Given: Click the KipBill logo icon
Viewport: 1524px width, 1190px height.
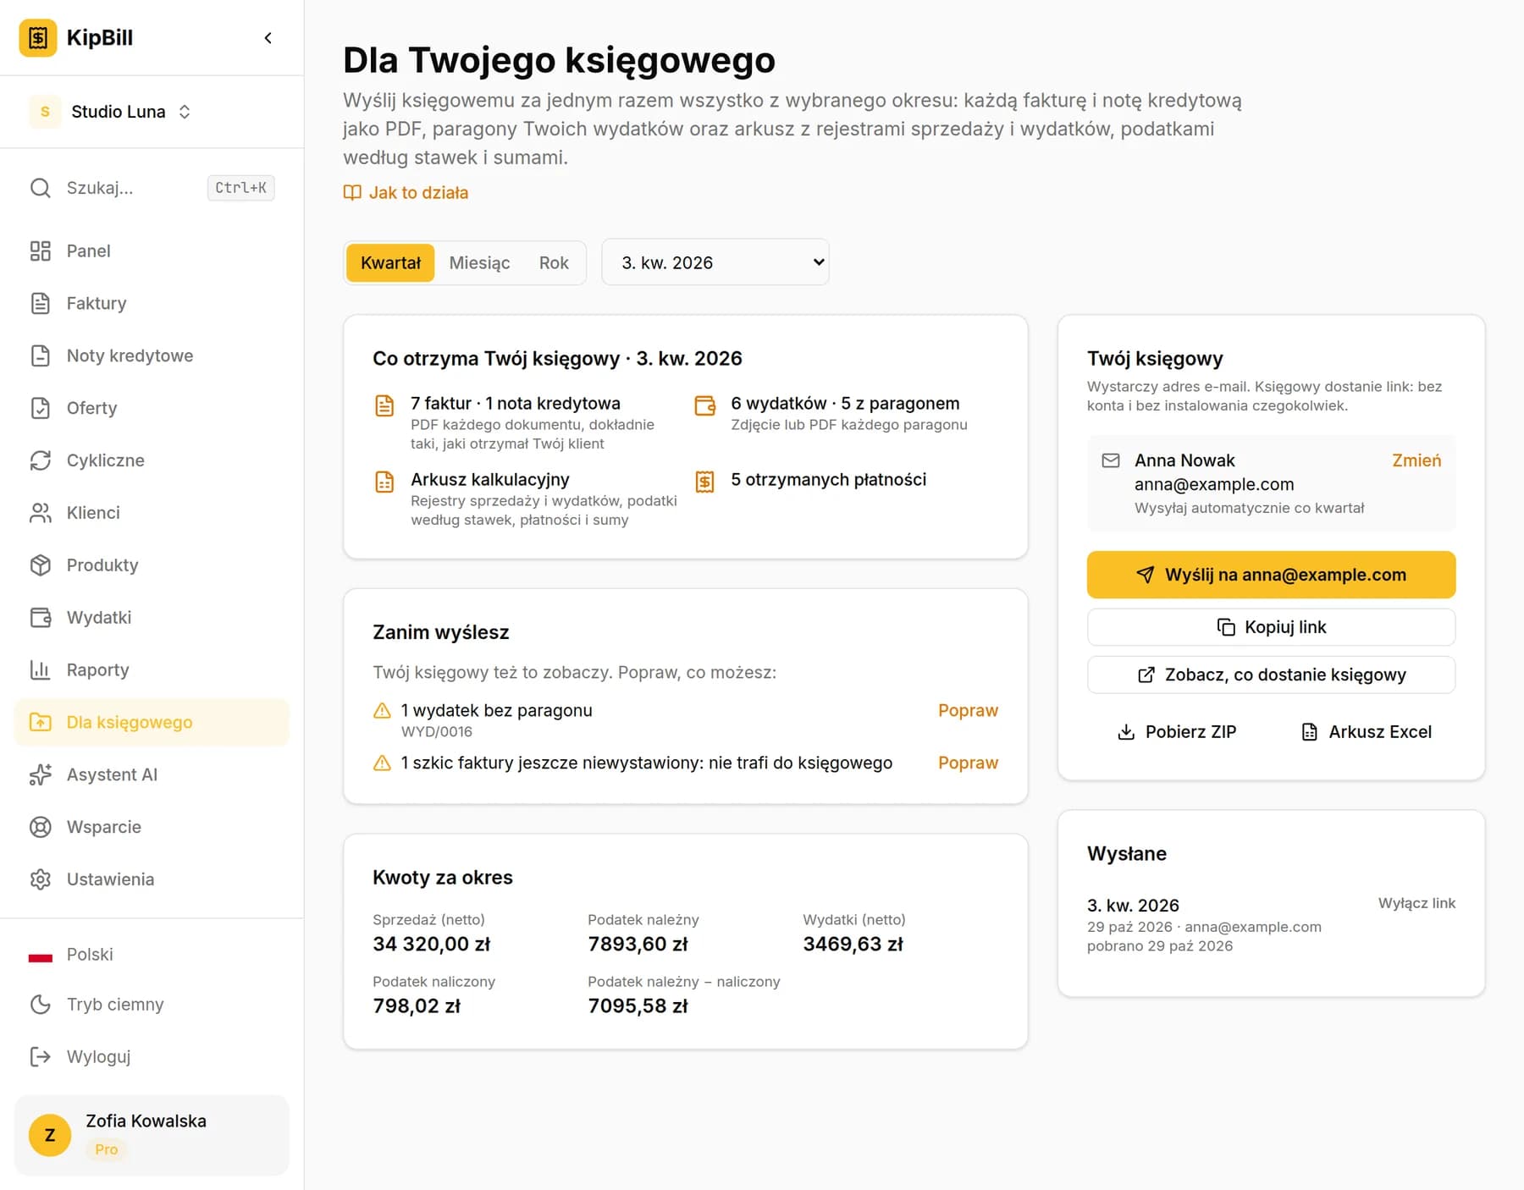Looking at the screenshot, I should [x=38, y=38].
